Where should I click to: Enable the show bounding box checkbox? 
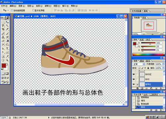tap(34, 10)
